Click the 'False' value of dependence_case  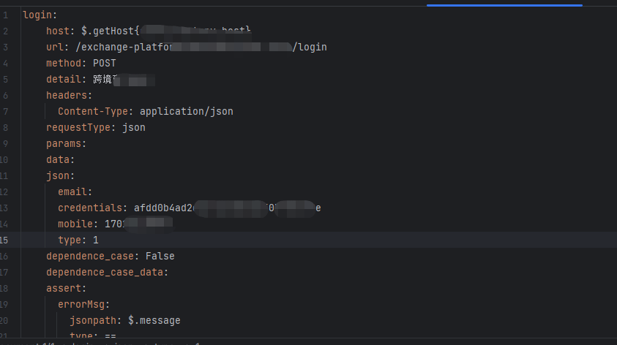pyautogui.click(x=160, y=256)
